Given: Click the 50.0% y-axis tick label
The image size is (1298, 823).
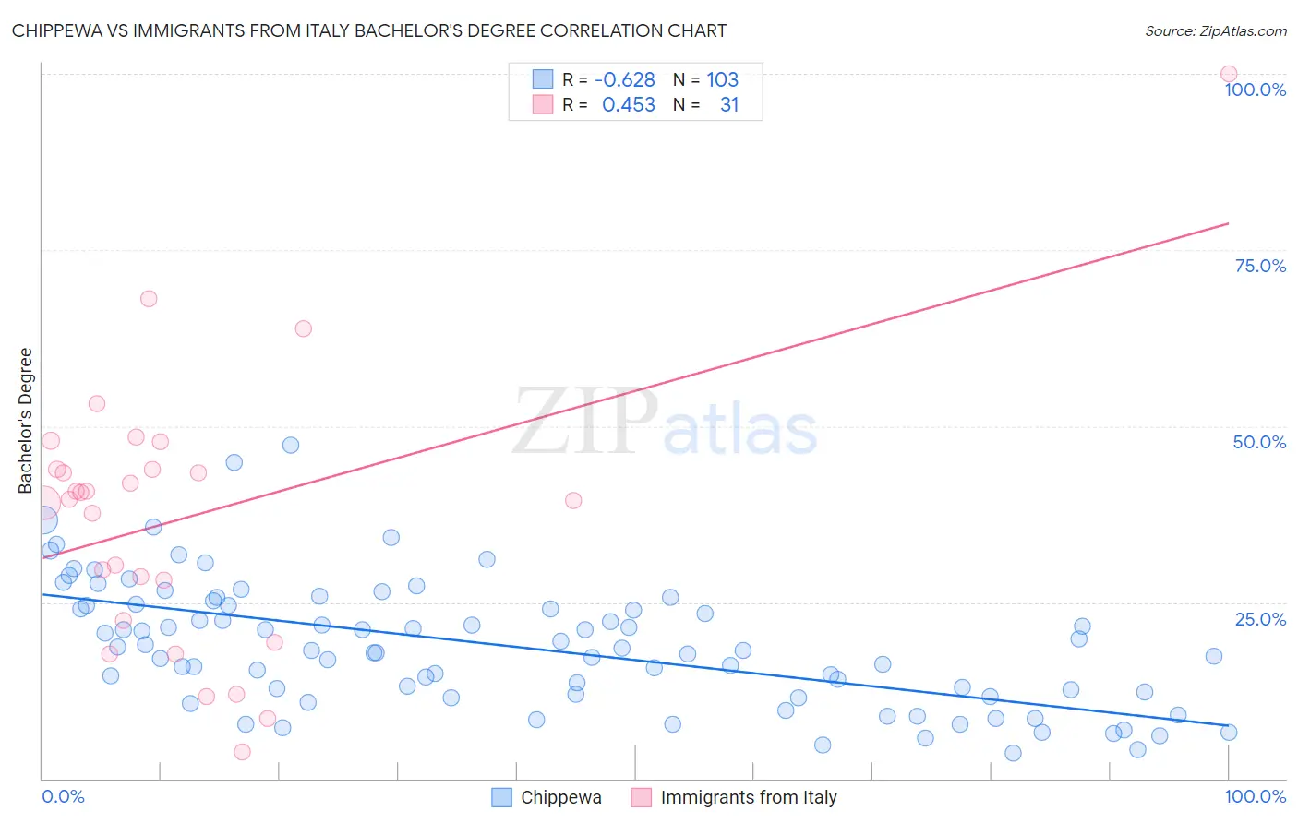Looking at the screenshot, I should 1259,442.
